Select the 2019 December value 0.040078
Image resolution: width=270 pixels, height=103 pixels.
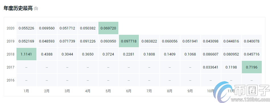pyautogui.click(x=252, y=41)
